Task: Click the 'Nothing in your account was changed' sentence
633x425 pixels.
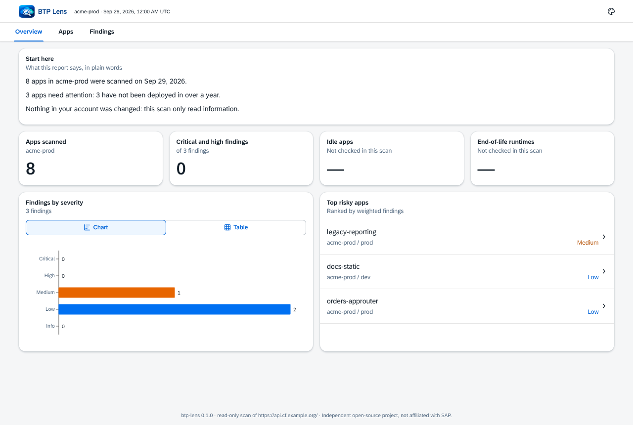Action: pos(133,109)
